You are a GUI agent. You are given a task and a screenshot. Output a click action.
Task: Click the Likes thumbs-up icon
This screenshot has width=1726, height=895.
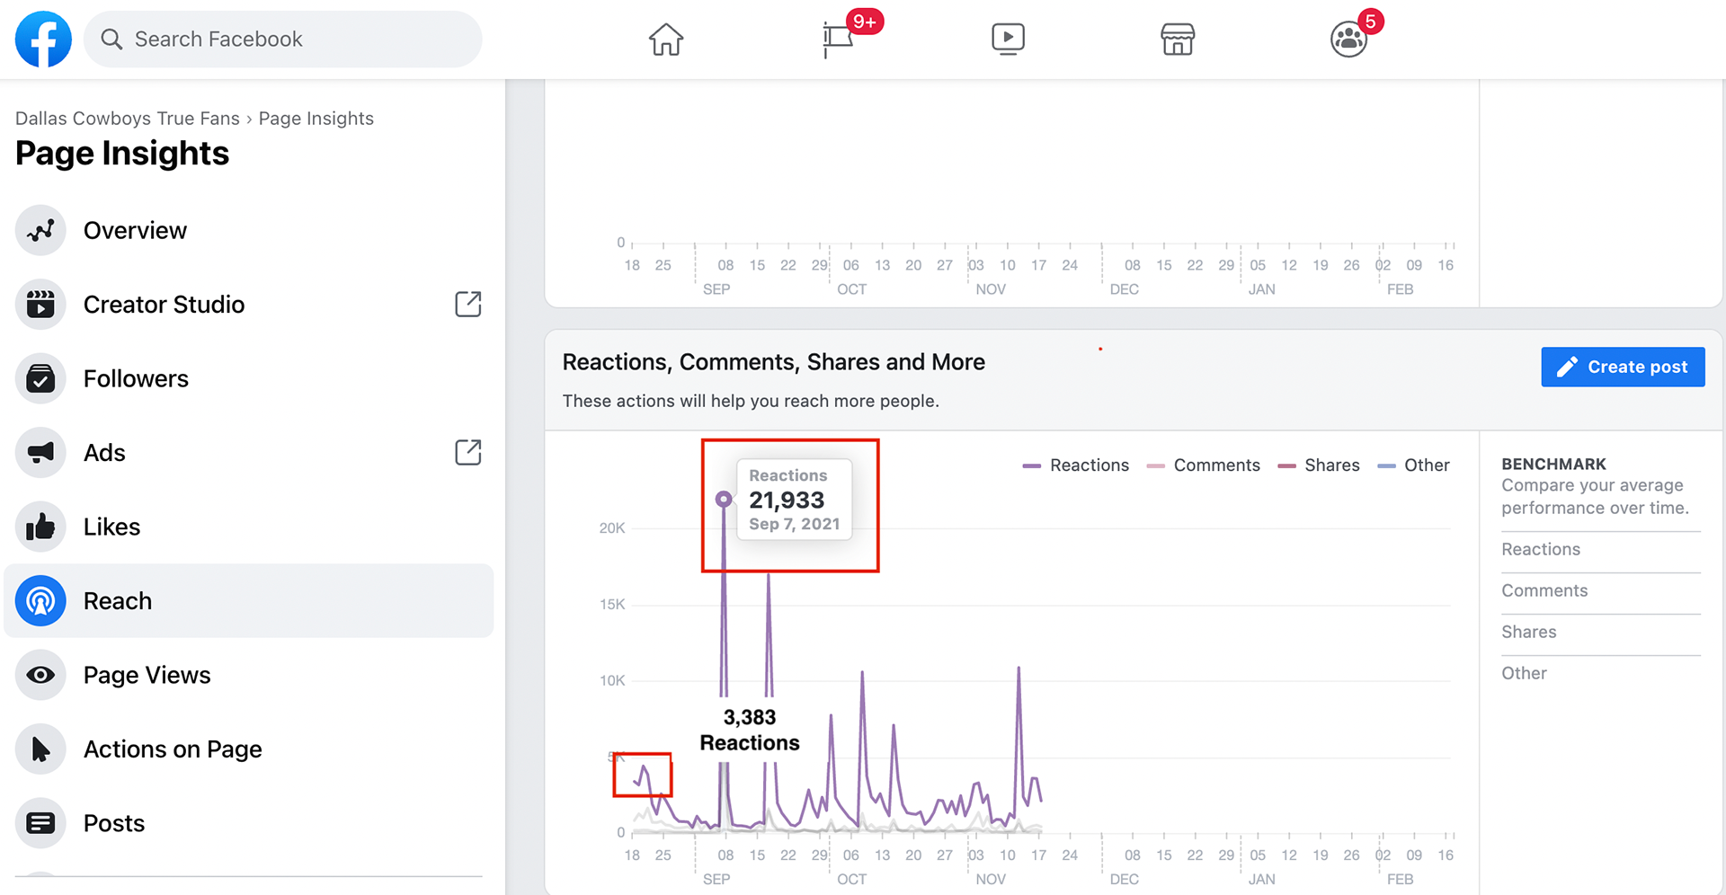click(40, 527)
